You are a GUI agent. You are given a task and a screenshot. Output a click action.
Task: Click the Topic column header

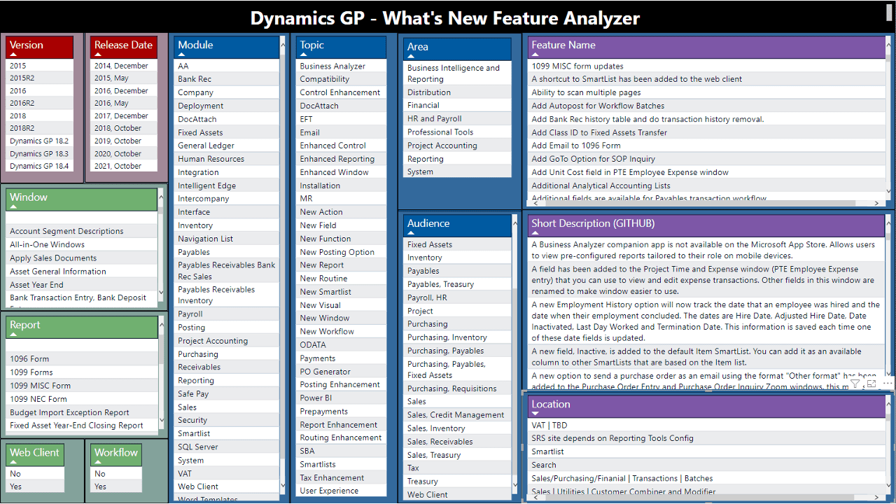click(312, 45)
